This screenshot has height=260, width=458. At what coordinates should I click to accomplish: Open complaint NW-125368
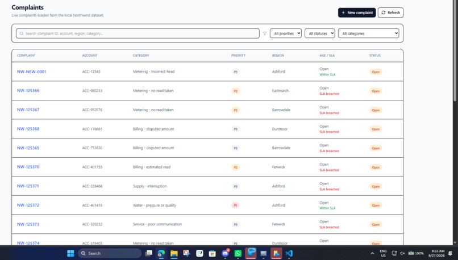[x=28, y=129]
